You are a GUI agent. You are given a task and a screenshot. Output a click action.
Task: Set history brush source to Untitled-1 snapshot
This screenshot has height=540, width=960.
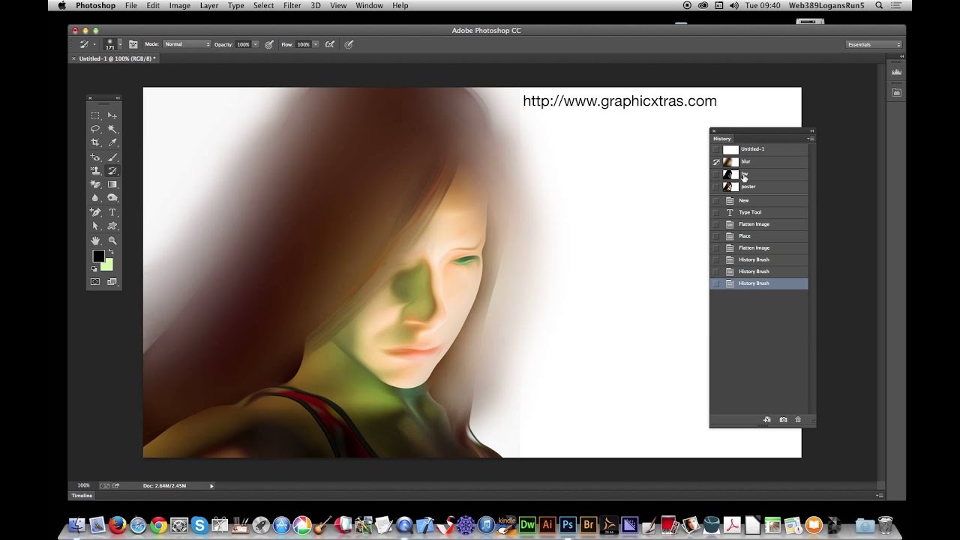point(715,149)
